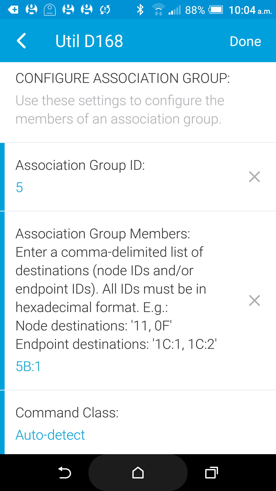Clear the Association Group ID value
Screen dimensions: 276x491
click(x=254, y=177)
